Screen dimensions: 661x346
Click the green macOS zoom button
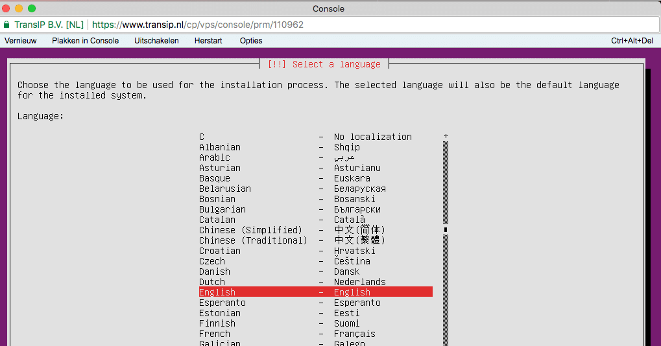[x=32, y=8]
